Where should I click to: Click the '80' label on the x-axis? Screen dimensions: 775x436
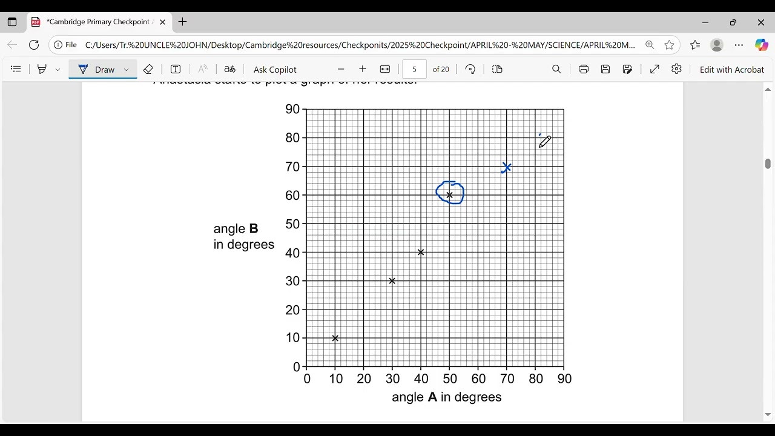pyautogui.click(x=536, y=379)
